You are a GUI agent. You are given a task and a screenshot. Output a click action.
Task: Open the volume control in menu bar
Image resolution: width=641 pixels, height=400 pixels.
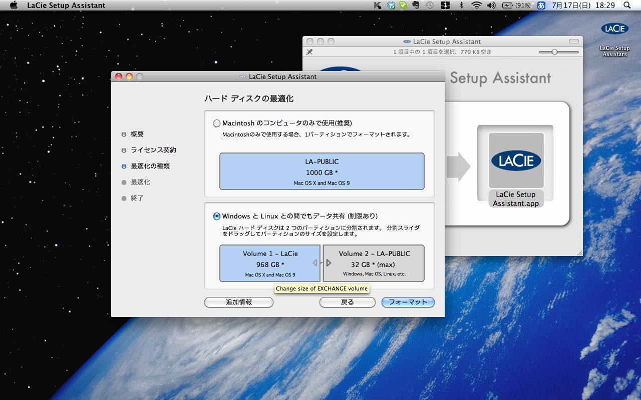[491, 5]
